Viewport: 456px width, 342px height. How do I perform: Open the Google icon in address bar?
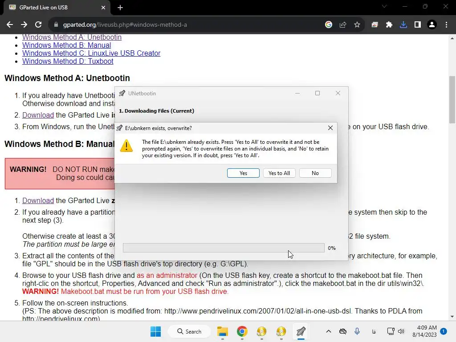click(x=329, y=25)
